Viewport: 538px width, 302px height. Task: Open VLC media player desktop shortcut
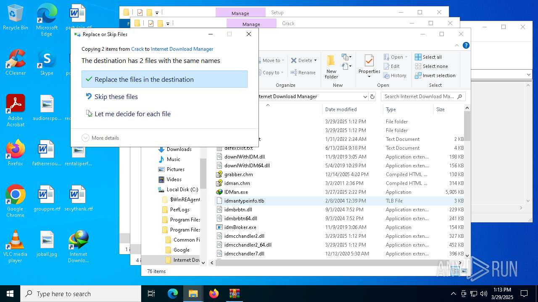click(x=15, y=247)
